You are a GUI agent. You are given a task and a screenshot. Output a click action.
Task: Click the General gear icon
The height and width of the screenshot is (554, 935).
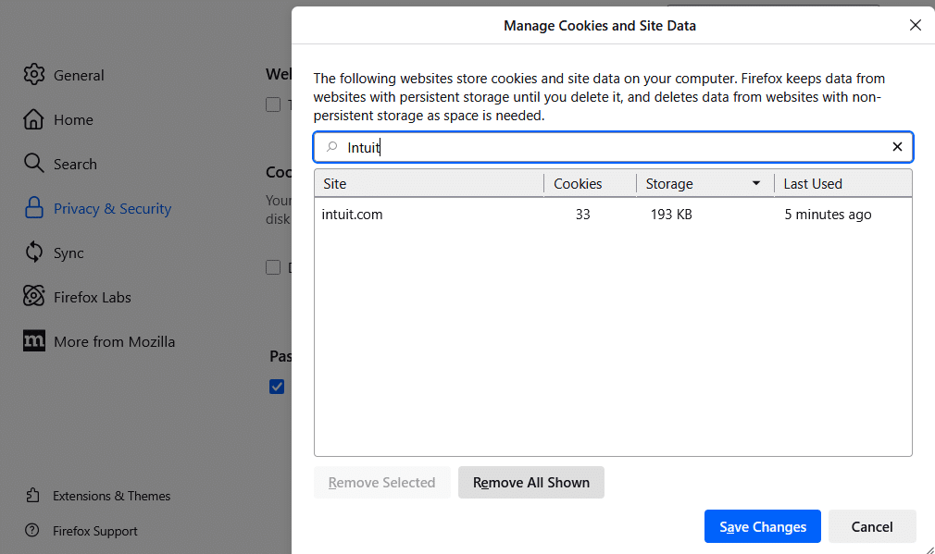pyautogui.click(x=34, y=75)
